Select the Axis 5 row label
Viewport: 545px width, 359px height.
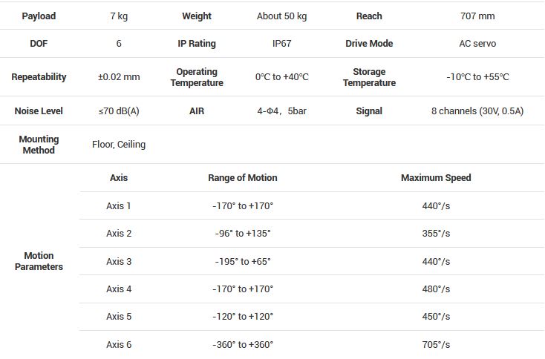(119, 317)
